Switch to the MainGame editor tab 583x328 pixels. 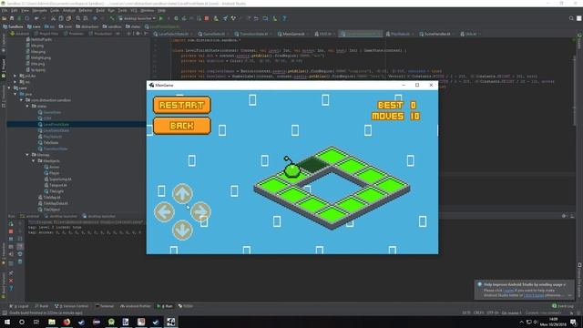(x=292, y=34)
